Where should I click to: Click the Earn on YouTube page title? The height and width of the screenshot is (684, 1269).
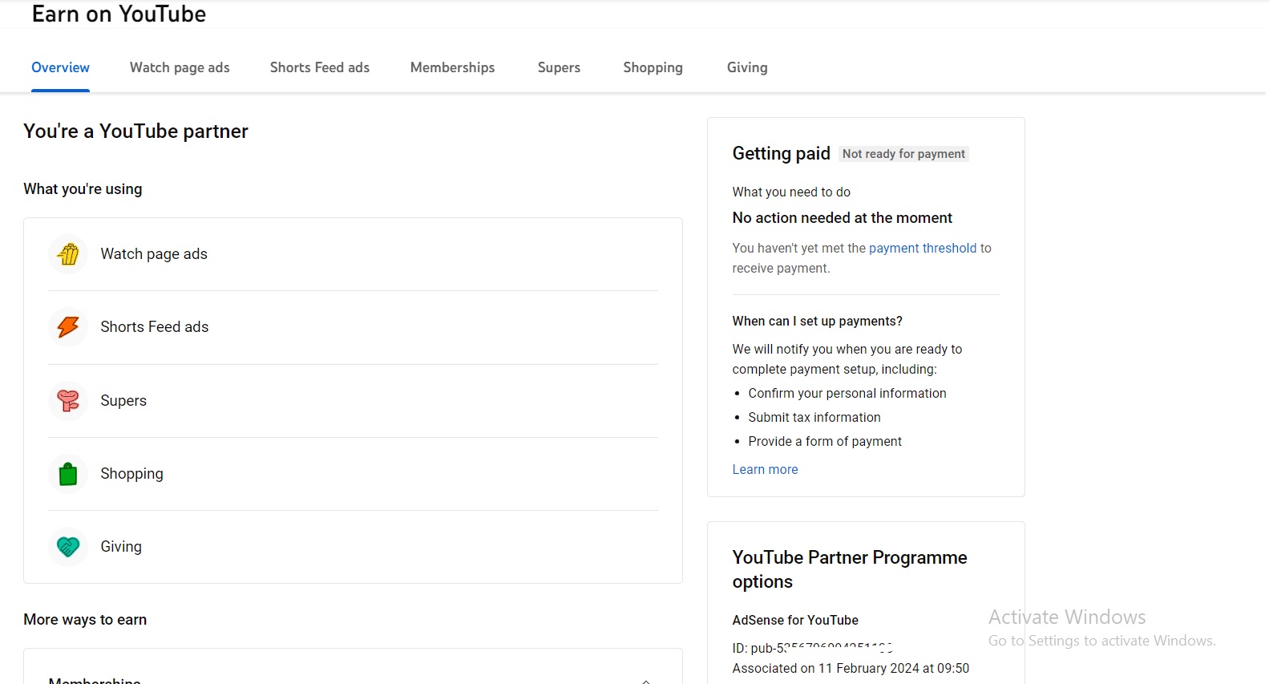[x=119, y=14]
